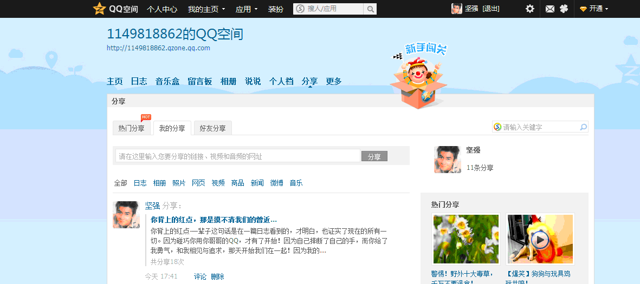Open the 主页 navigation tab
Viewport: 640px width, 284px height.
115,81
